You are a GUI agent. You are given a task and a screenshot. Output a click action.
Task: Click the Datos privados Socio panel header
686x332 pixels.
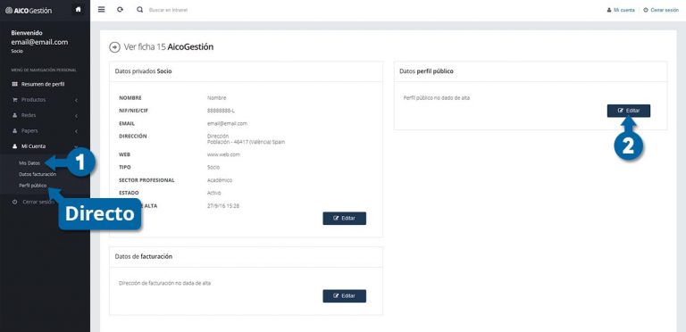pyautogui.click(x=246, y=71)
